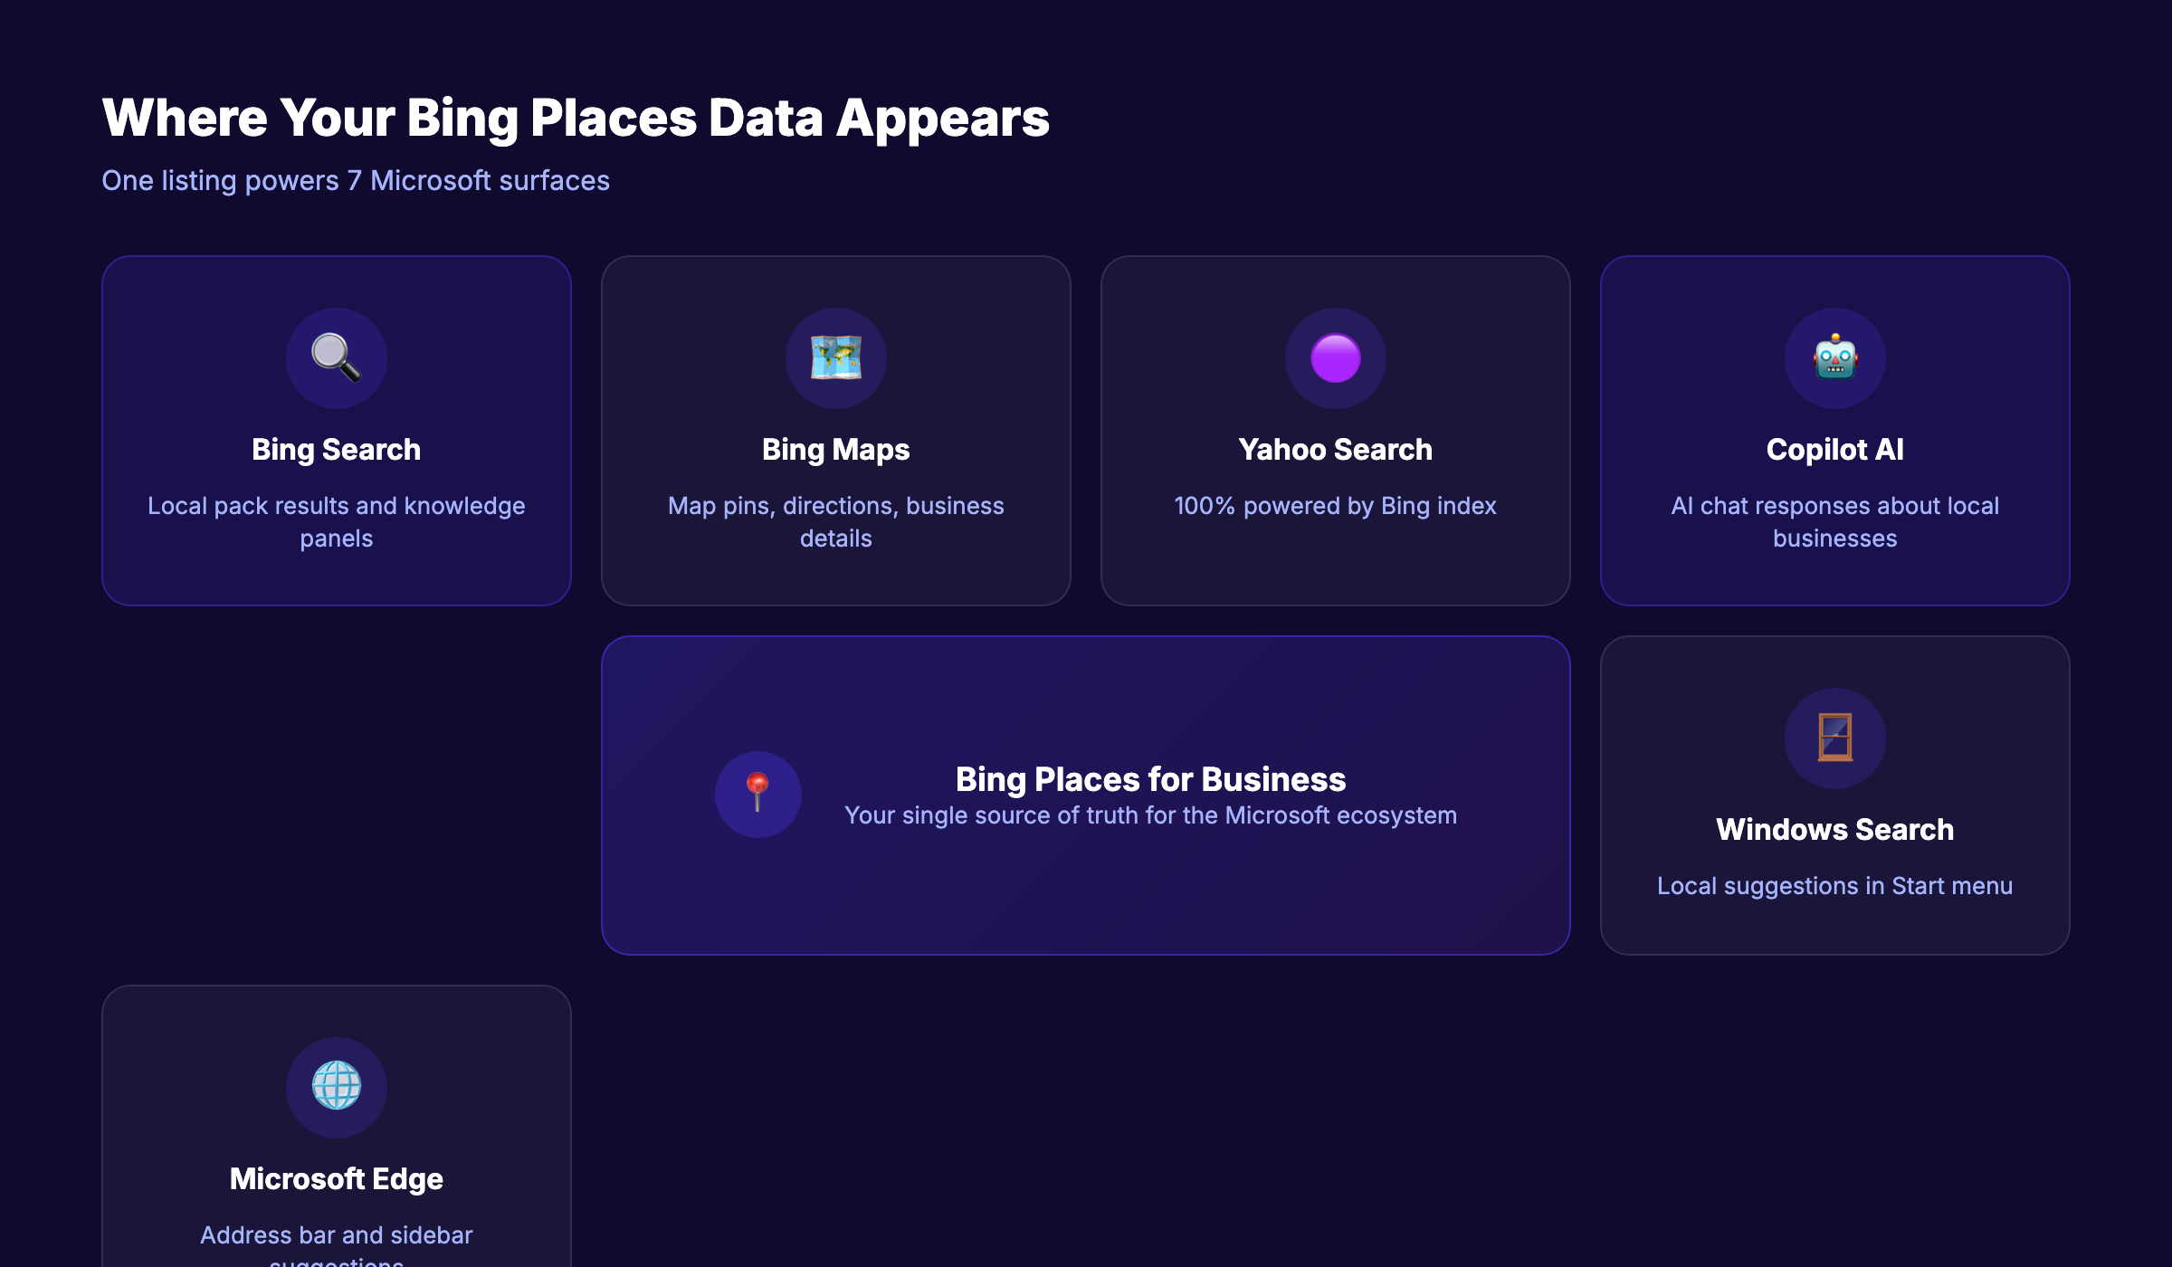The image size is (2172, 1267).
Task: Click 'One listing powers 7 Microsoft surfaces' subtitle
Action: (357, 181)
